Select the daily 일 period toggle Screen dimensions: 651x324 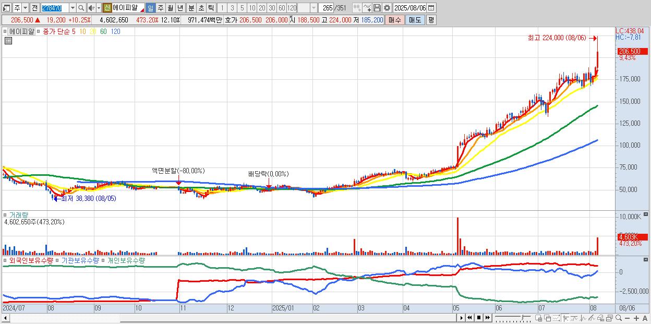click(x=150, y=8)
